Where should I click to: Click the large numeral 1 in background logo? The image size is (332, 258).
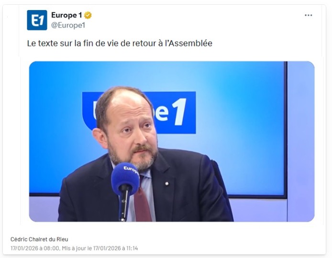pyautogui.click(x=179, y=112)
